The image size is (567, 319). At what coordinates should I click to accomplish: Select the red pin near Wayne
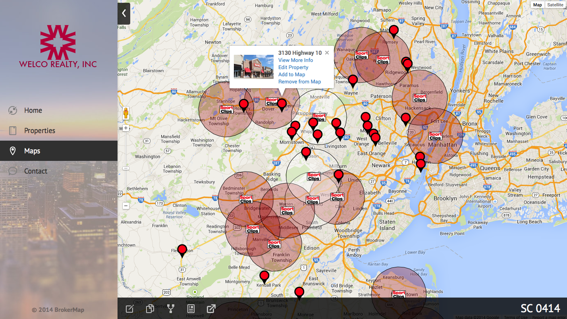click(353, 81)
